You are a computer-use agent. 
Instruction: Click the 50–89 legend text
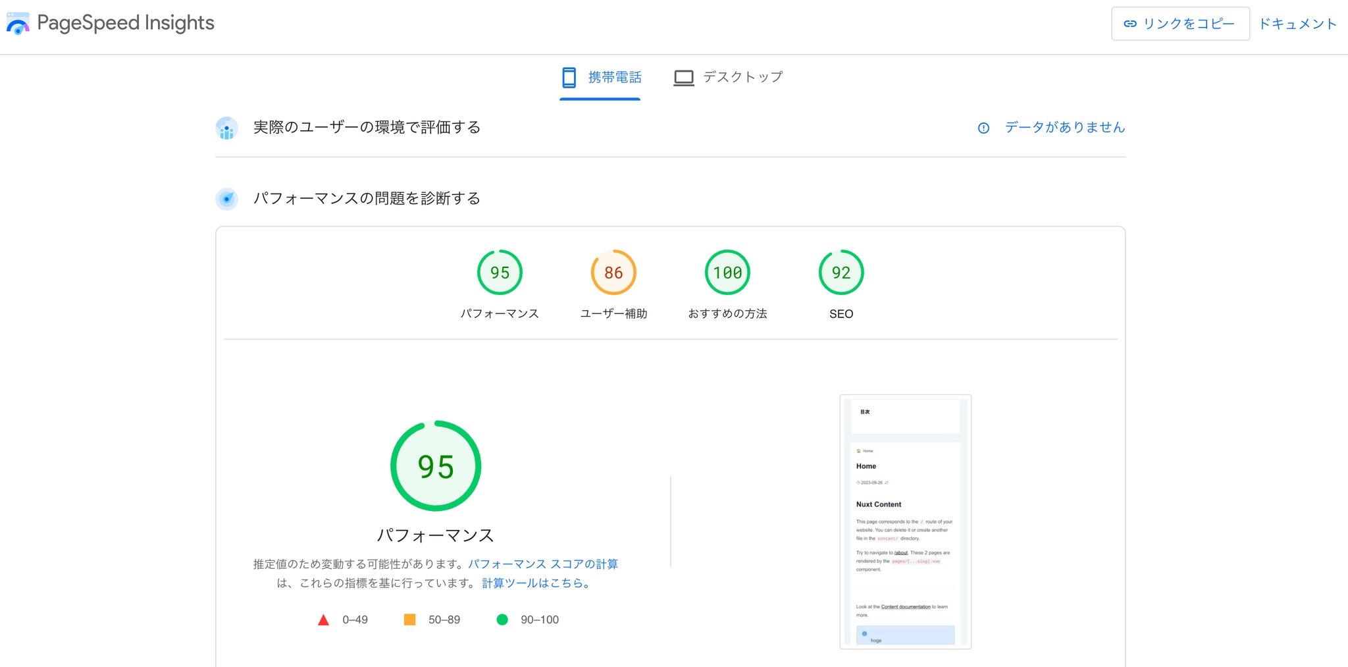coord(444,620)
